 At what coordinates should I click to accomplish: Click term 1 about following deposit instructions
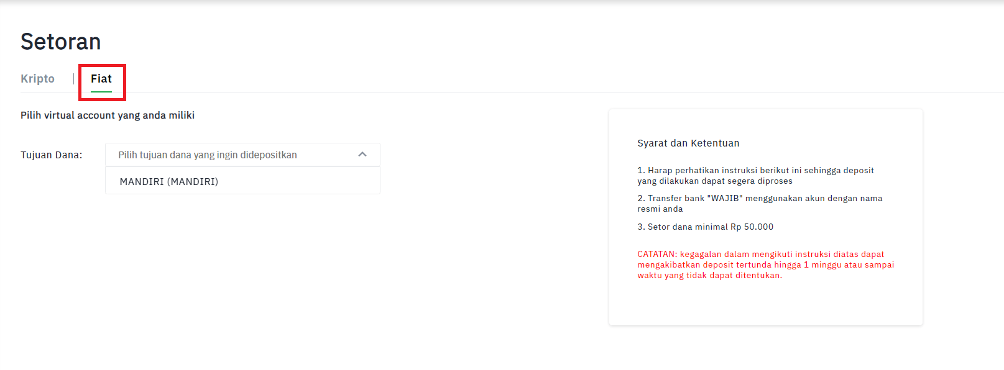pyautogui.click(x=755, y=176)
